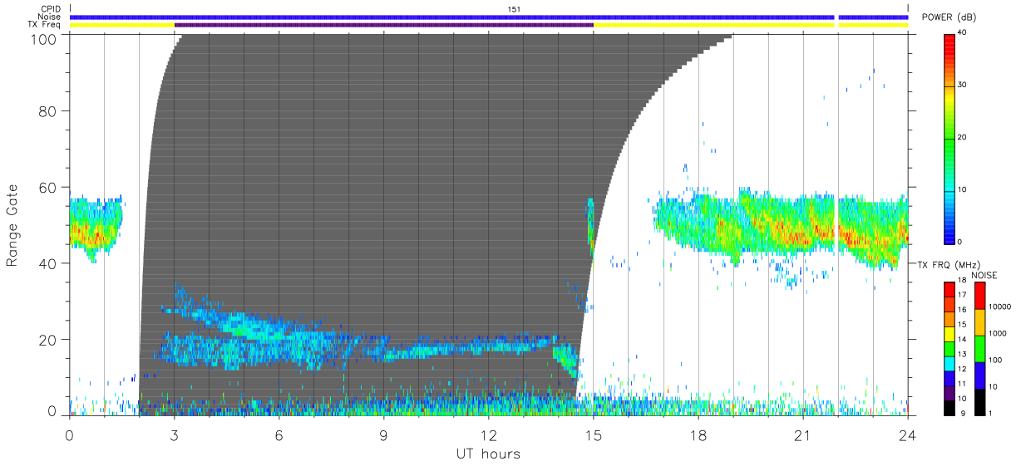This screenshot has height=471, width=1021.
Task: Click the noise color scale bar
Action: (979, 348)
